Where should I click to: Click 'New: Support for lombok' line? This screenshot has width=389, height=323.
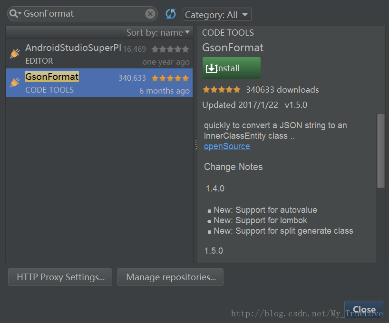pyautogui.click(x=260, y=220)
